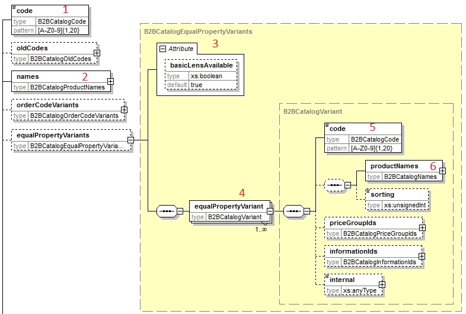466x314 pixels.
Task: Collapse the equalPropertyVariants element
Action: [x=130, y=140]
